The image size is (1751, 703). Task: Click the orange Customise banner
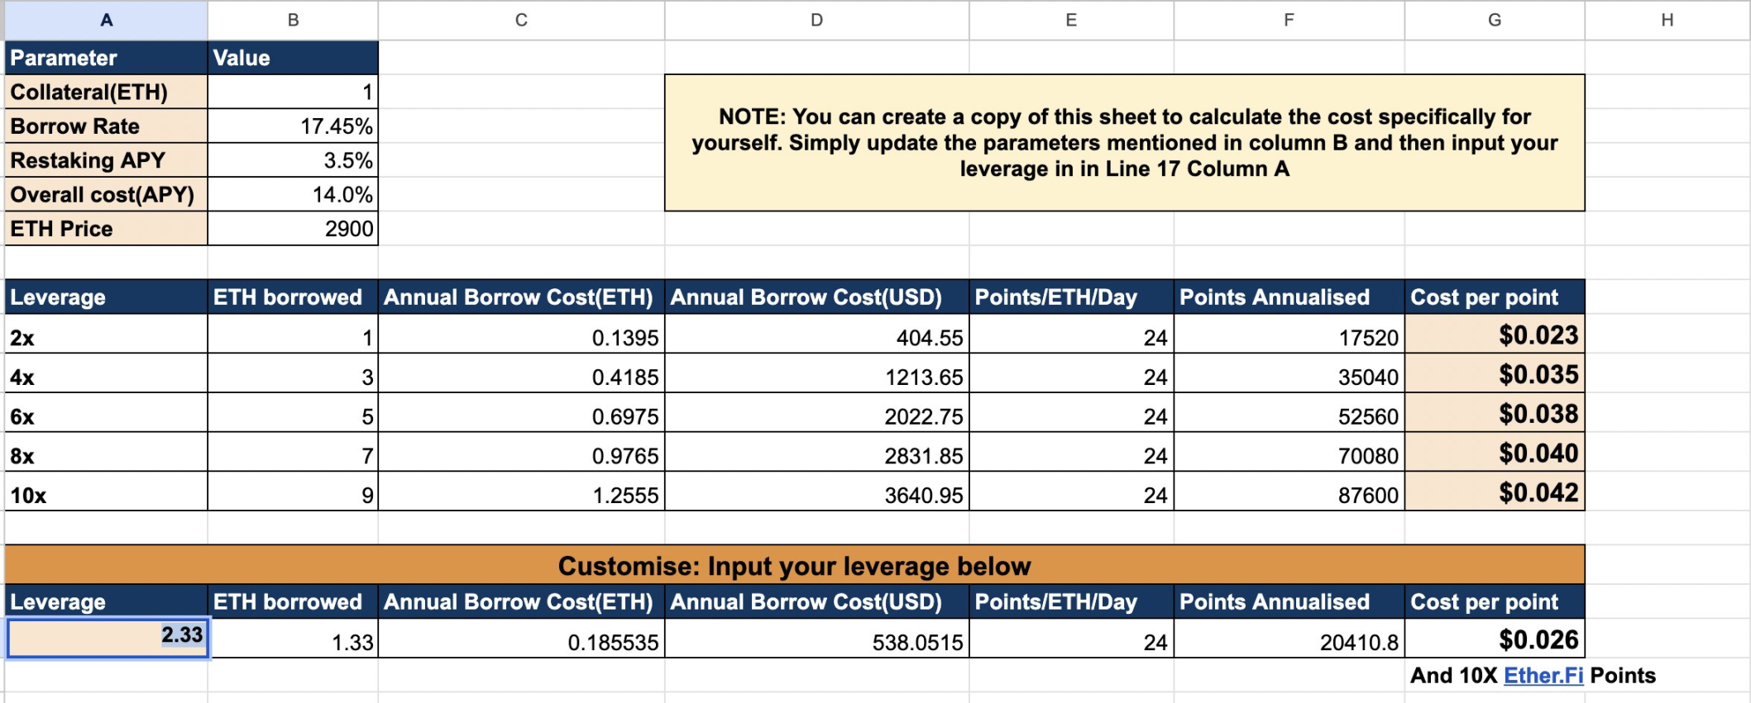(794, 566)
